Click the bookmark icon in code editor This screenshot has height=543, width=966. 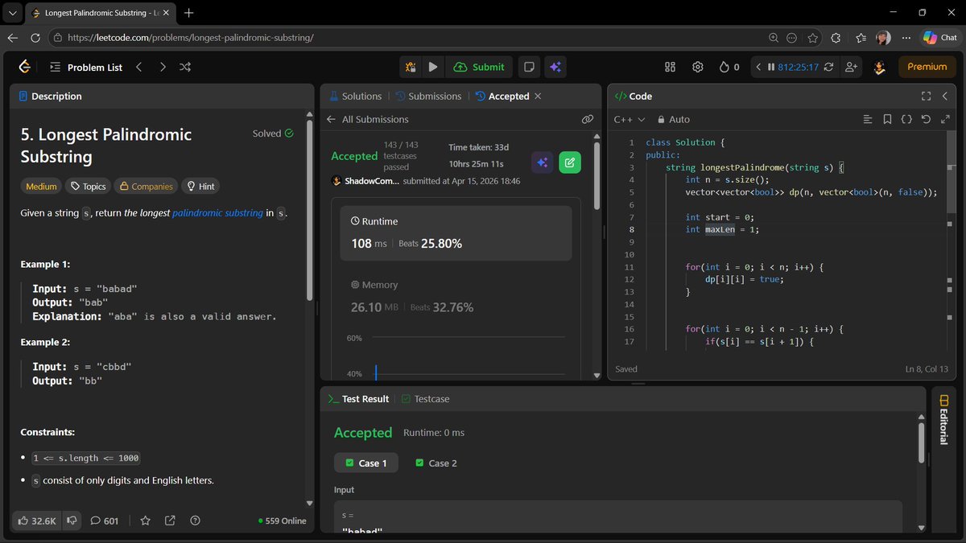coord(887,119)
